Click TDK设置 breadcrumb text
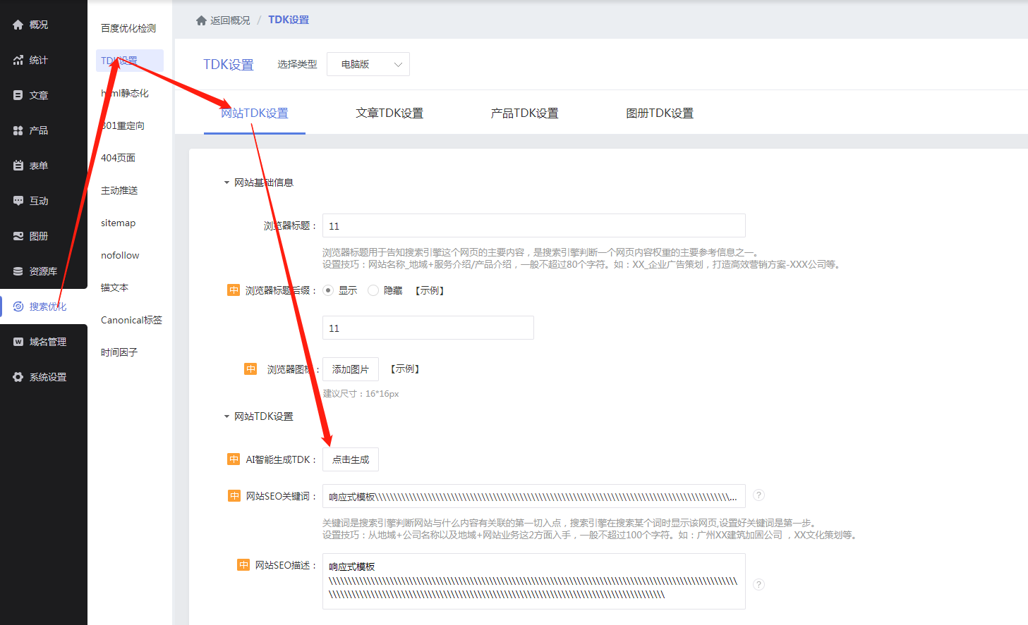This screenshot has height=625, width=1028. click(x=289, y=20)
